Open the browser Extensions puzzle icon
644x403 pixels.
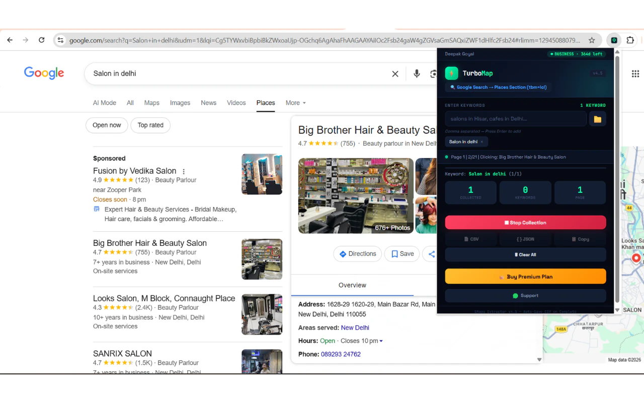coord(630,40)
